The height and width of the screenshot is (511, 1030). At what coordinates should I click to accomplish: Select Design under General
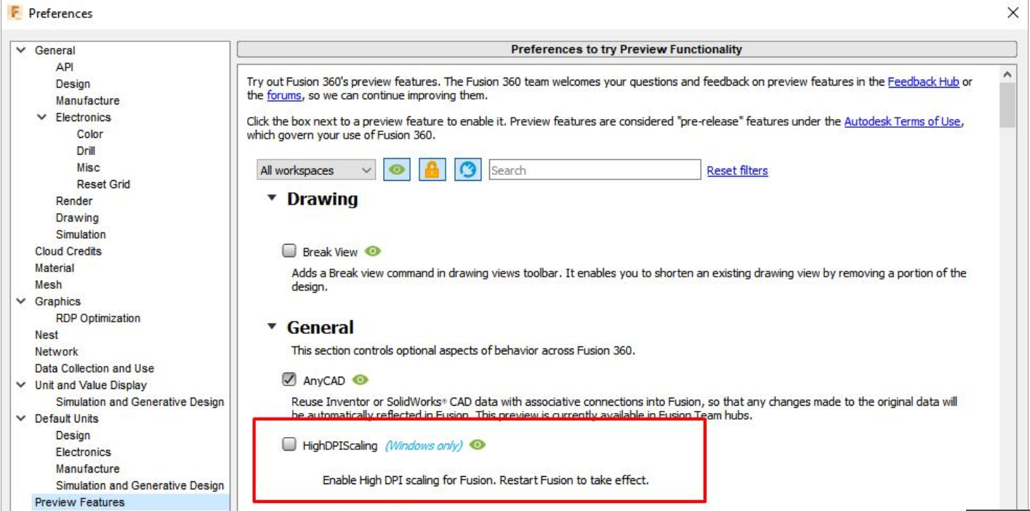(x=73, y=83)
